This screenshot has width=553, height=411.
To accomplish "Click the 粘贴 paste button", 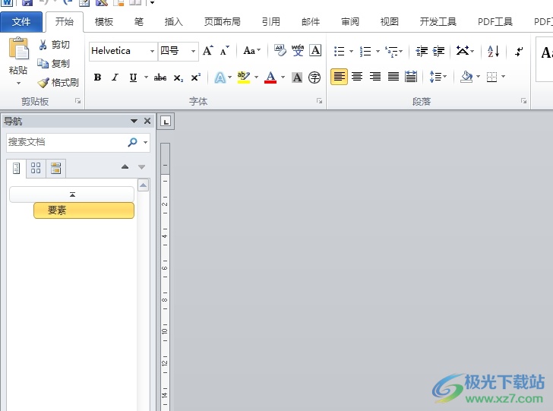I will [18, 57].
